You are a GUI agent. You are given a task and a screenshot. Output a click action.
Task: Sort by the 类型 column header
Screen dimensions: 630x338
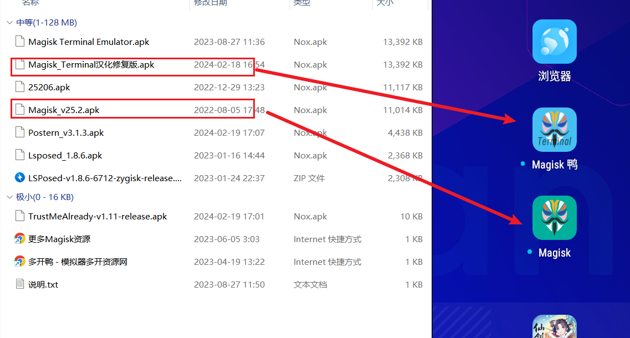[302, 2]
